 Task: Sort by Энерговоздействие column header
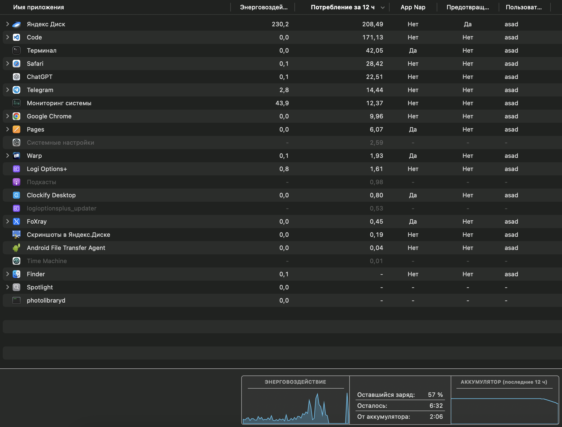(263, 7)
